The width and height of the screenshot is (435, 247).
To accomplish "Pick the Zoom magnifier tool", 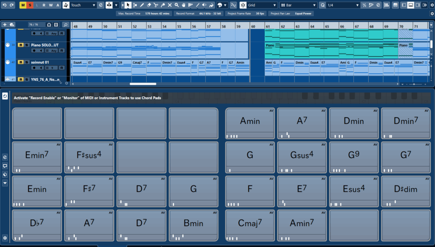I will point(176,5).
